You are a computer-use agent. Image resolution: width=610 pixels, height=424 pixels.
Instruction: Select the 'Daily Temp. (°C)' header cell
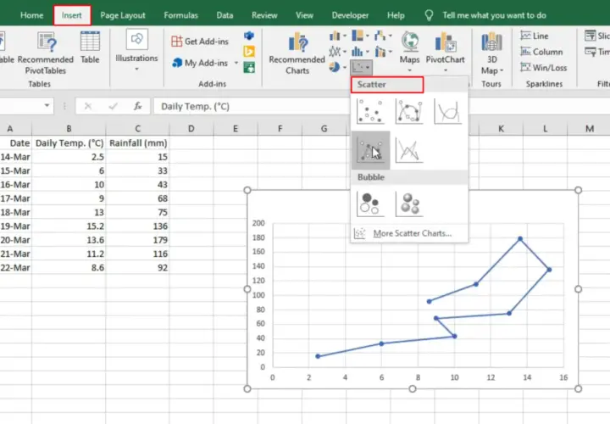tap(69, 143)
